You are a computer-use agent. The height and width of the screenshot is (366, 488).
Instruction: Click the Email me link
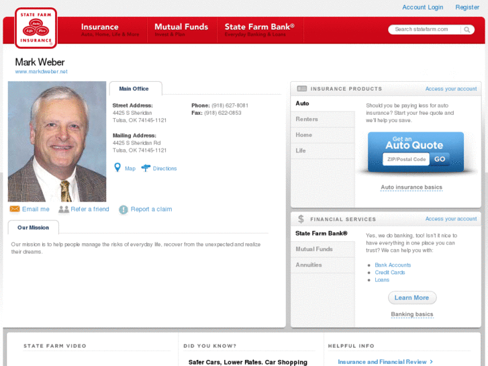(36, 210)
